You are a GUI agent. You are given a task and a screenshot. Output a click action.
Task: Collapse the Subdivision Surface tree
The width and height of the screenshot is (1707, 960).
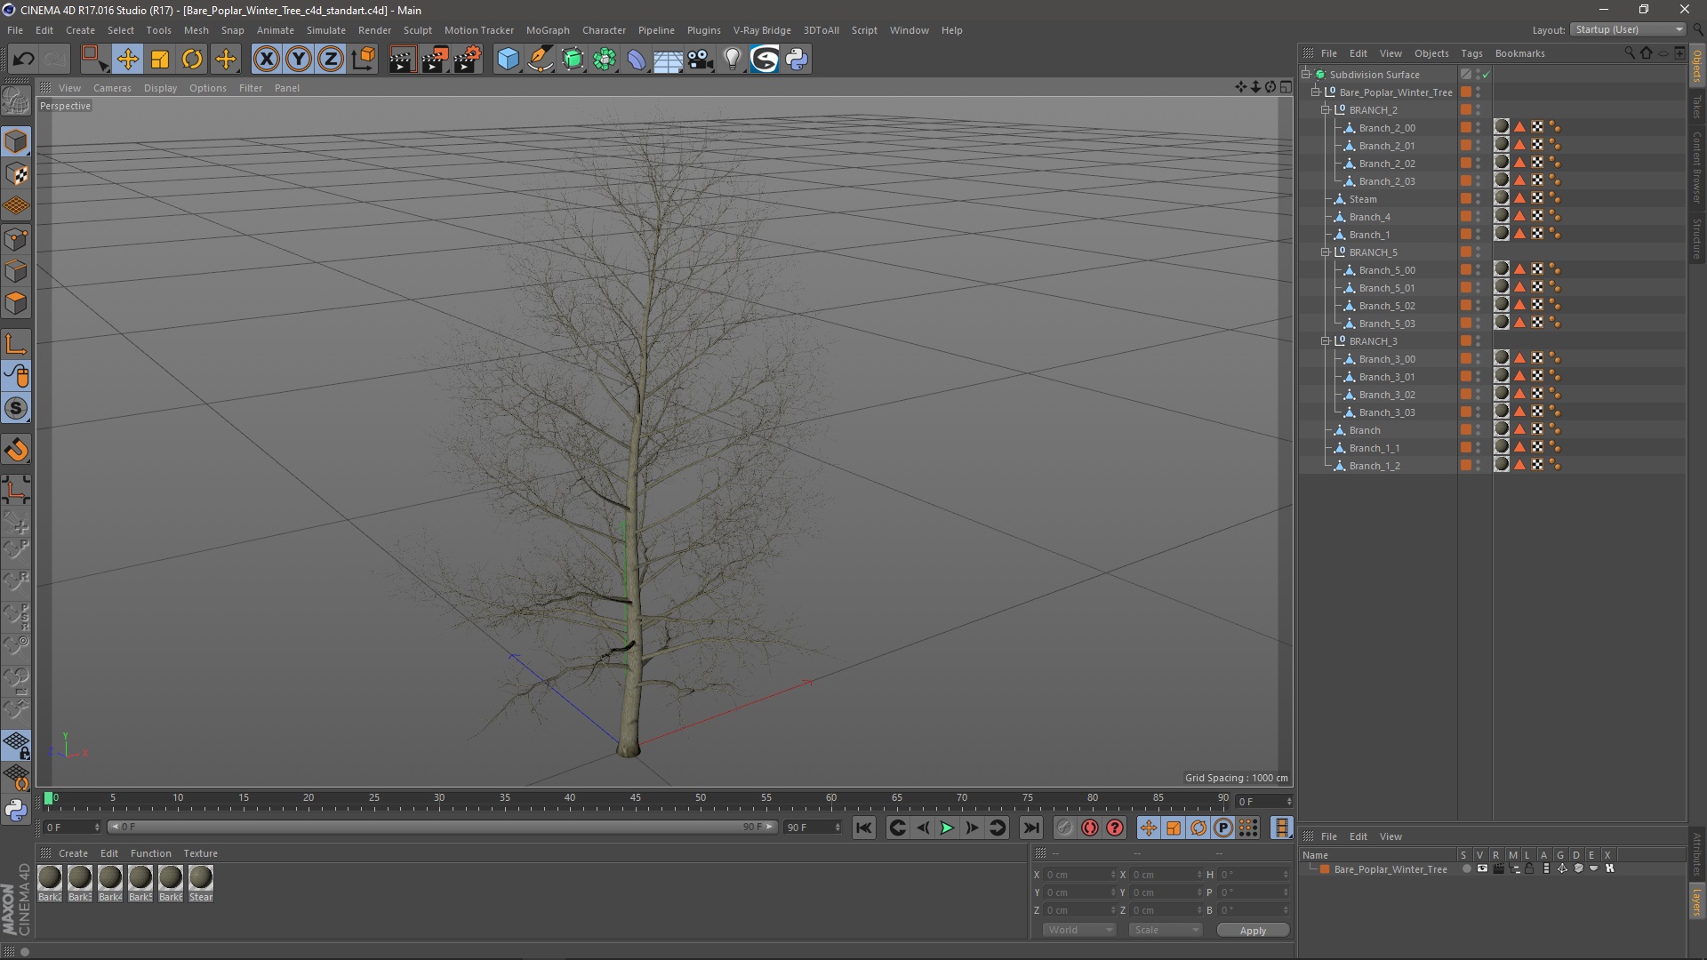(1306, 75)
